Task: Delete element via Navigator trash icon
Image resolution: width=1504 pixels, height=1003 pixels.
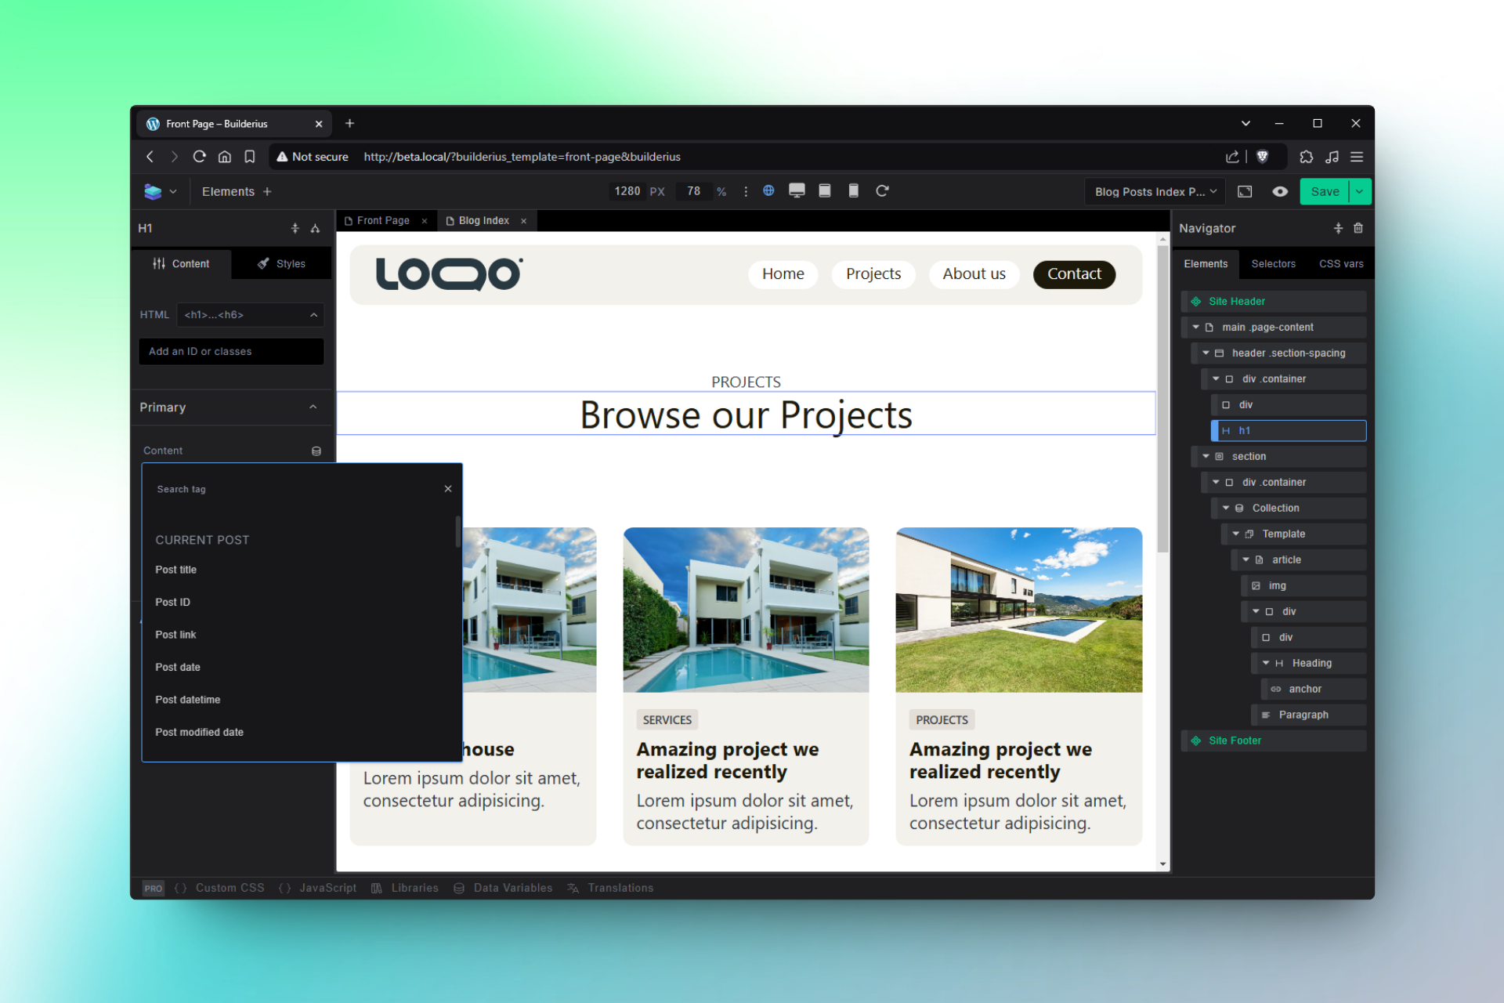Action: click(x=1358, y=228)
